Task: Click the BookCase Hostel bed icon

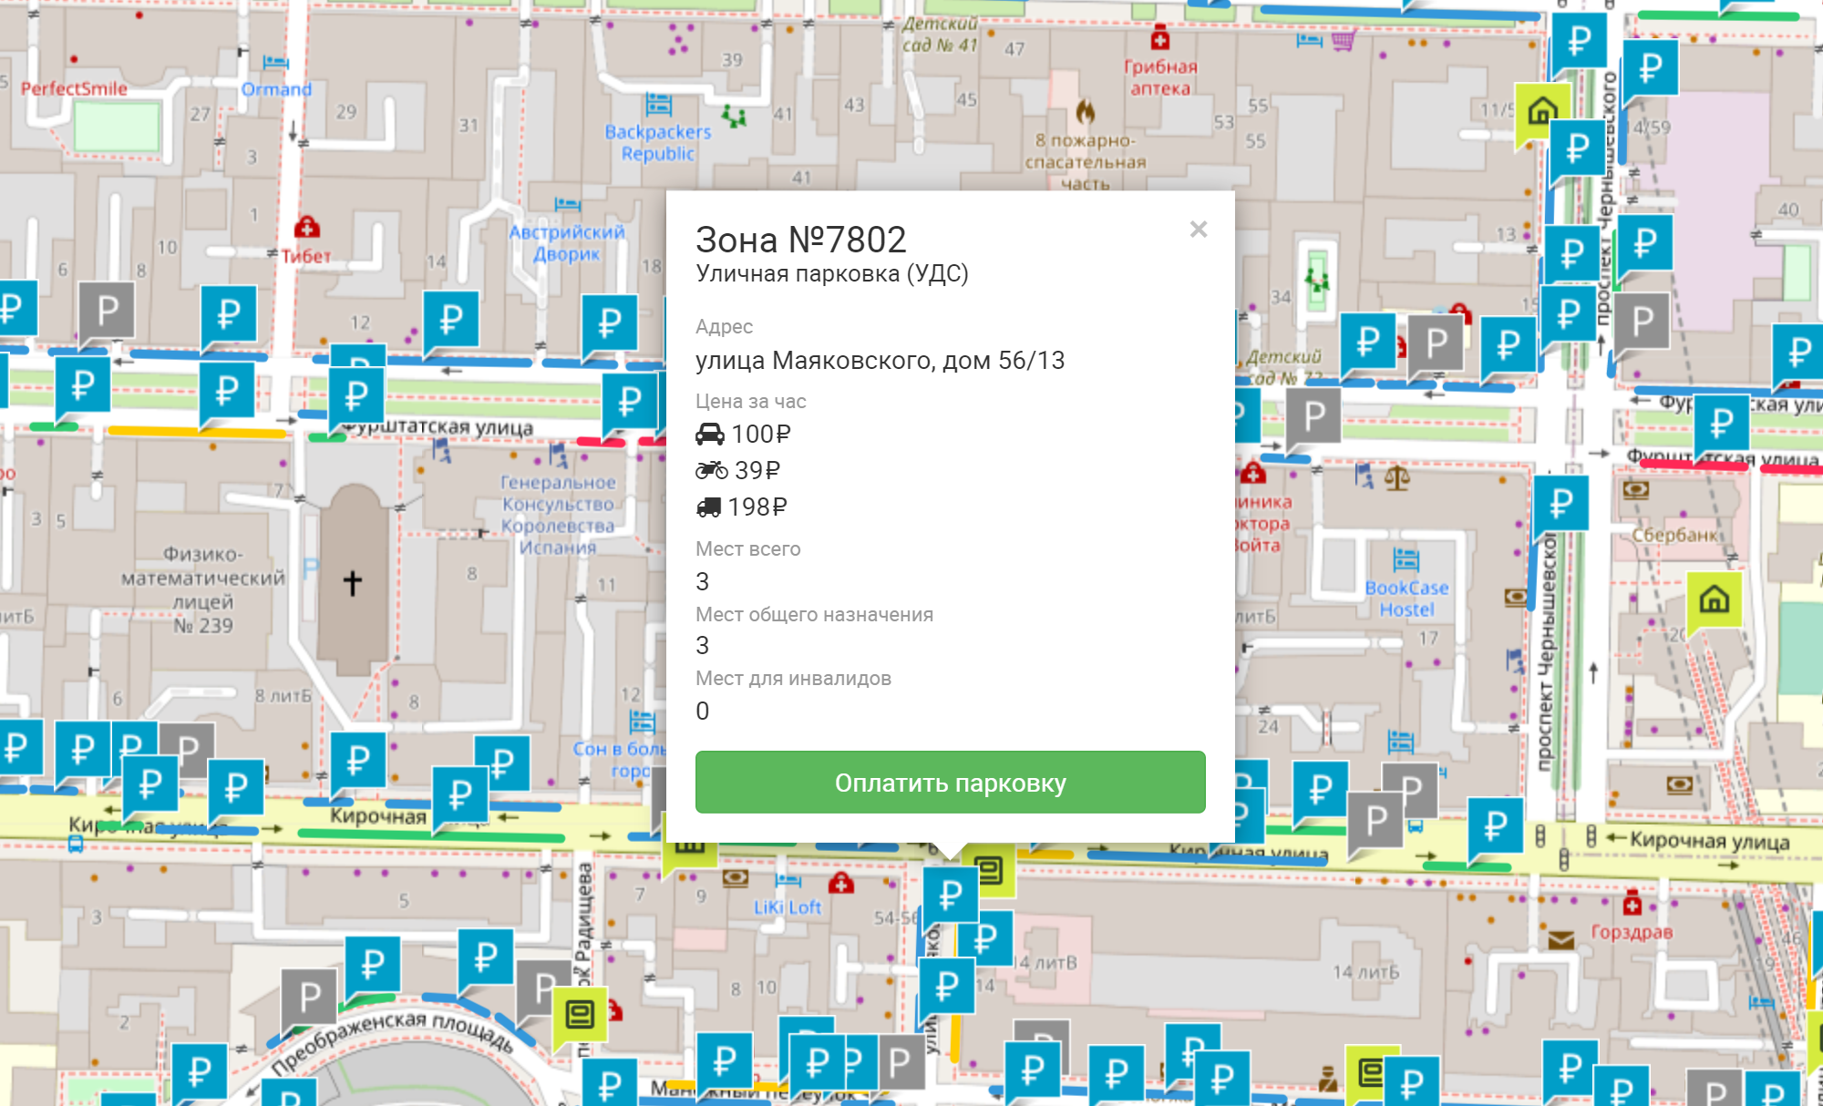Action: pyautogui.click(x=1406, y=558)
